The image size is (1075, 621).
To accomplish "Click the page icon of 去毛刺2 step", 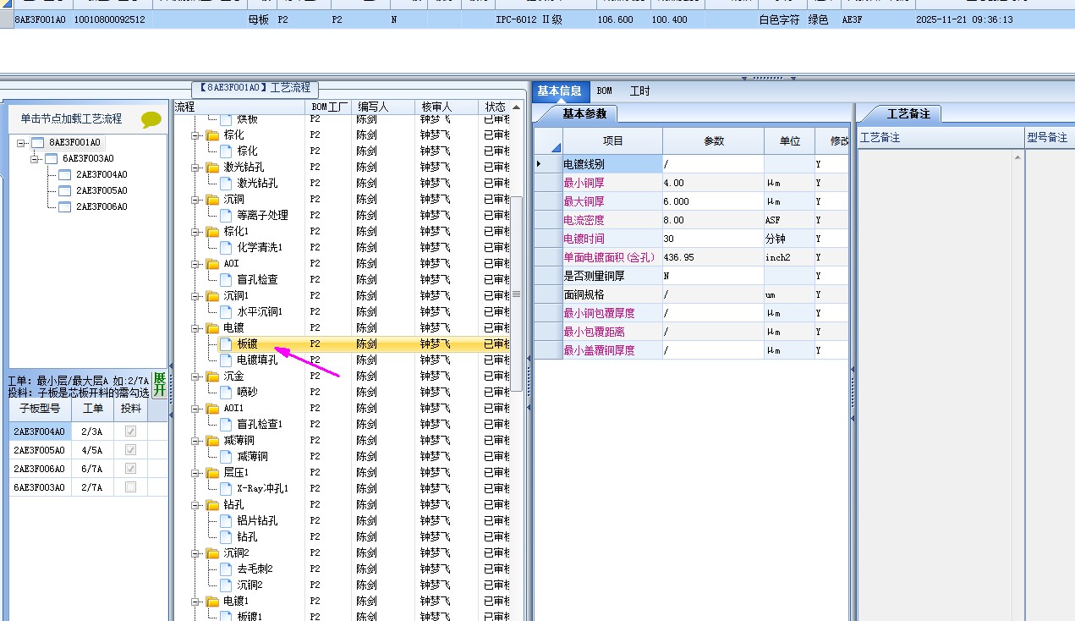I will 226,569.
